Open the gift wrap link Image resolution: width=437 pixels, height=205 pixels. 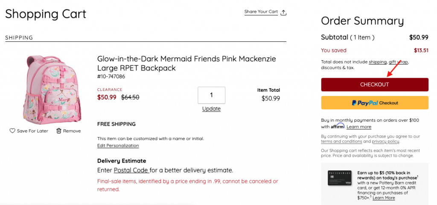click(398, 62)
